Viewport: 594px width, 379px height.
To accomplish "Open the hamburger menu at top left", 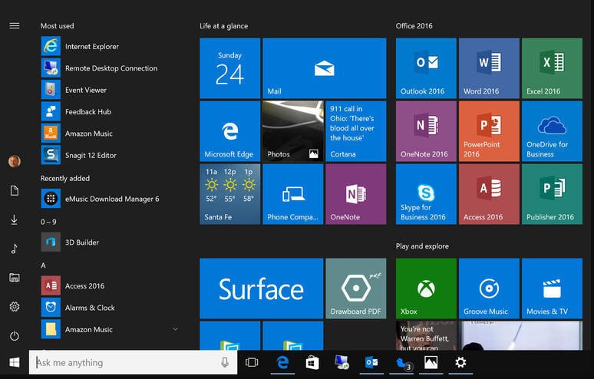I will [15, 26].
